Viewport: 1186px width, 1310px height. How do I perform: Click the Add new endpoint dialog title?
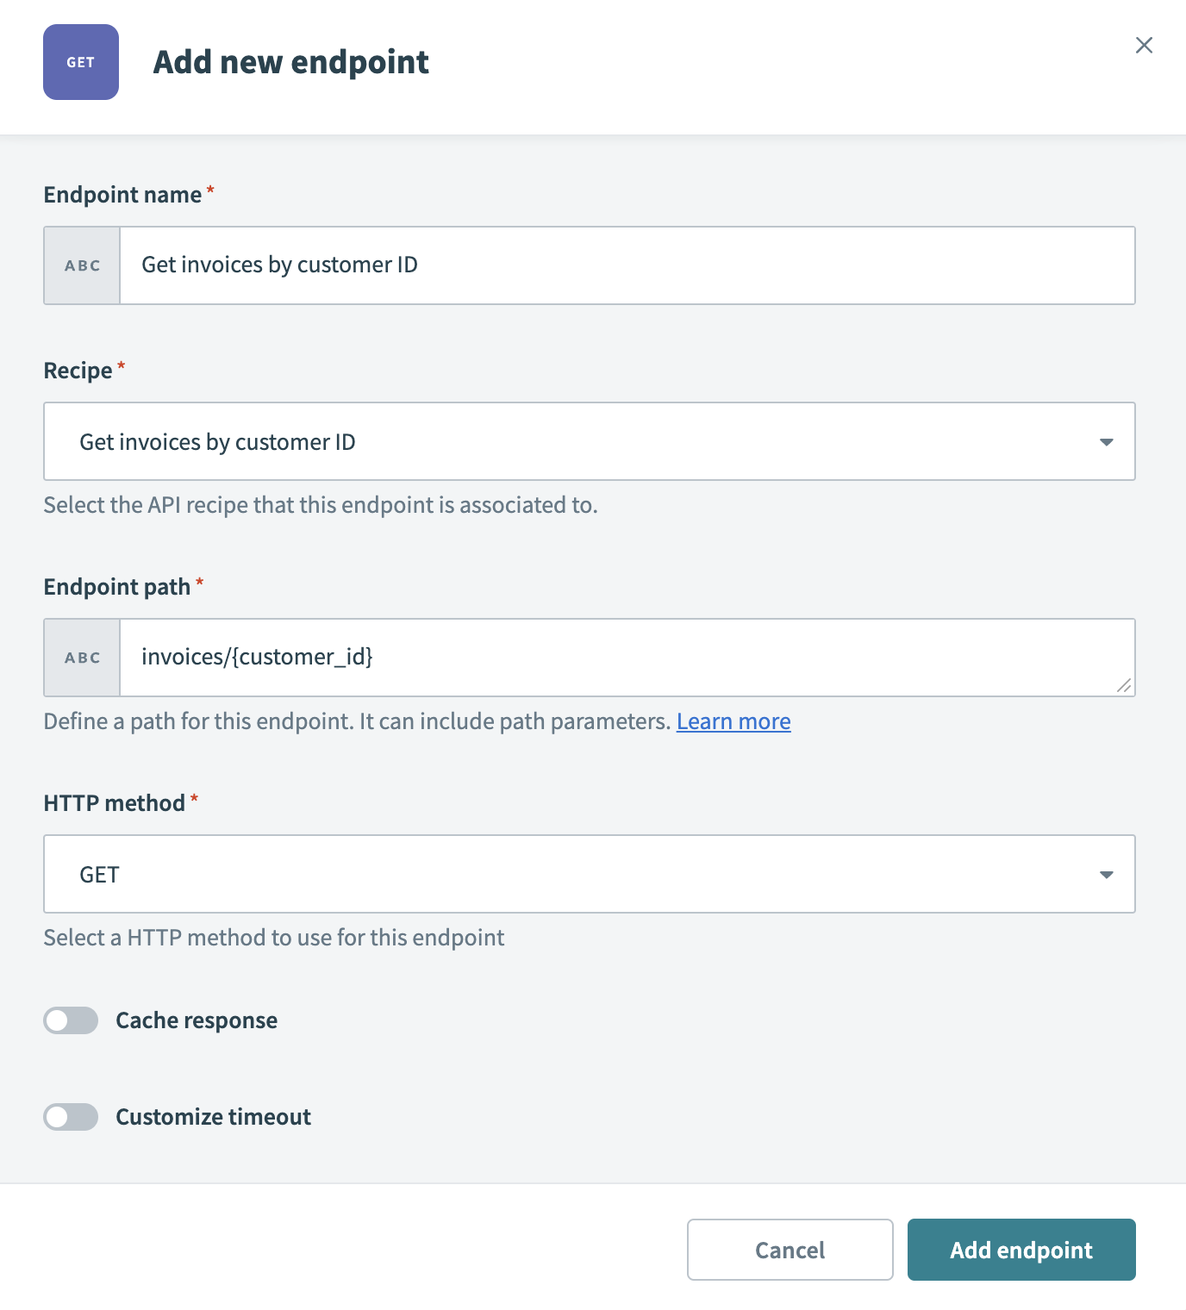pos(290,61)
